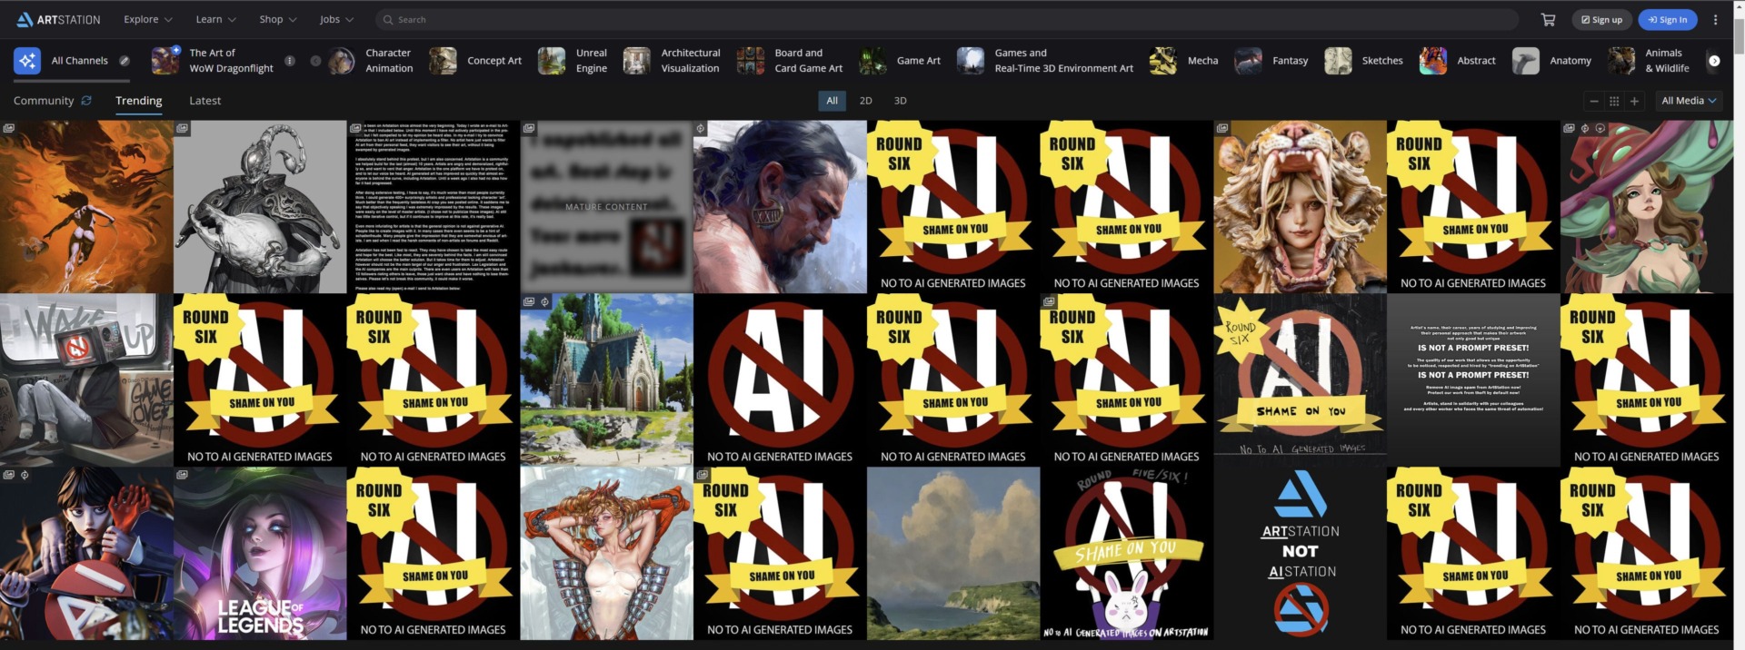Reset grid size with the grid icon

(x=1614, y=101)
